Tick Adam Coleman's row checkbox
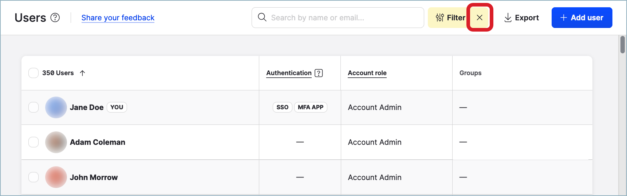 coord(33,142)
